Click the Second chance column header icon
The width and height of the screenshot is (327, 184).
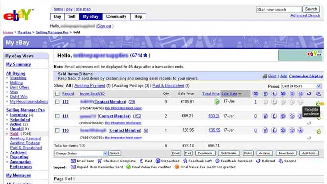[x=318, y=94]
